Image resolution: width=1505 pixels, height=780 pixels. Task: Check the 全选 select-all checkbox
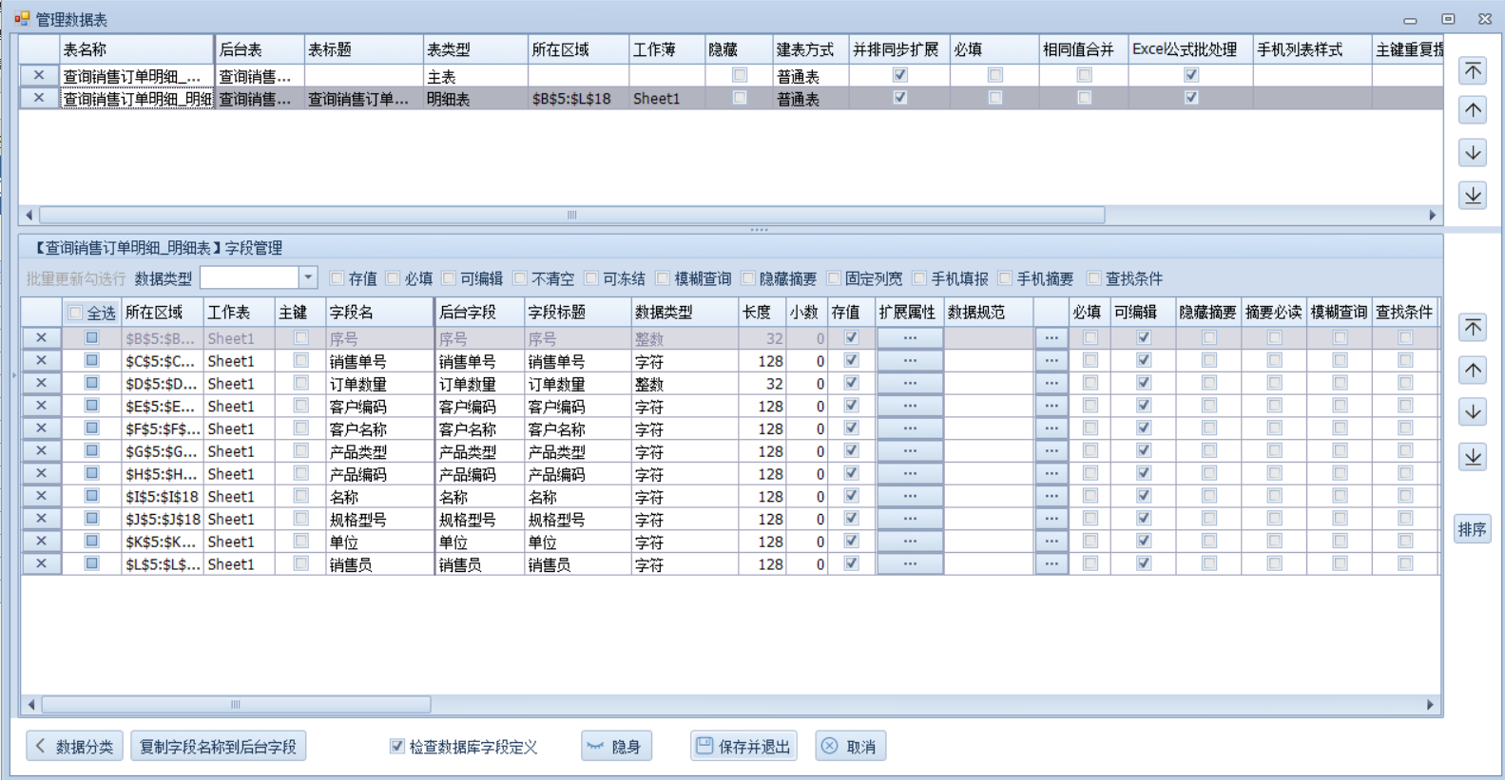coord(75,313)
